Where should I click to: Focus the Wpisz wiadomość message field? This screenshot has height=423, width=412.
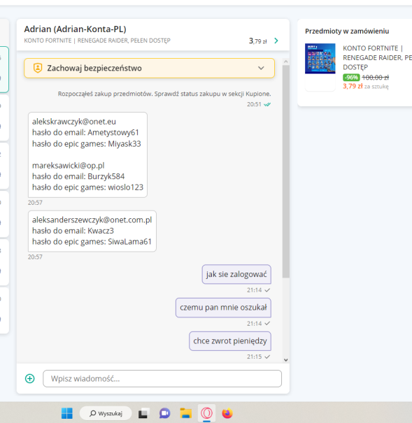click(162, 378)
